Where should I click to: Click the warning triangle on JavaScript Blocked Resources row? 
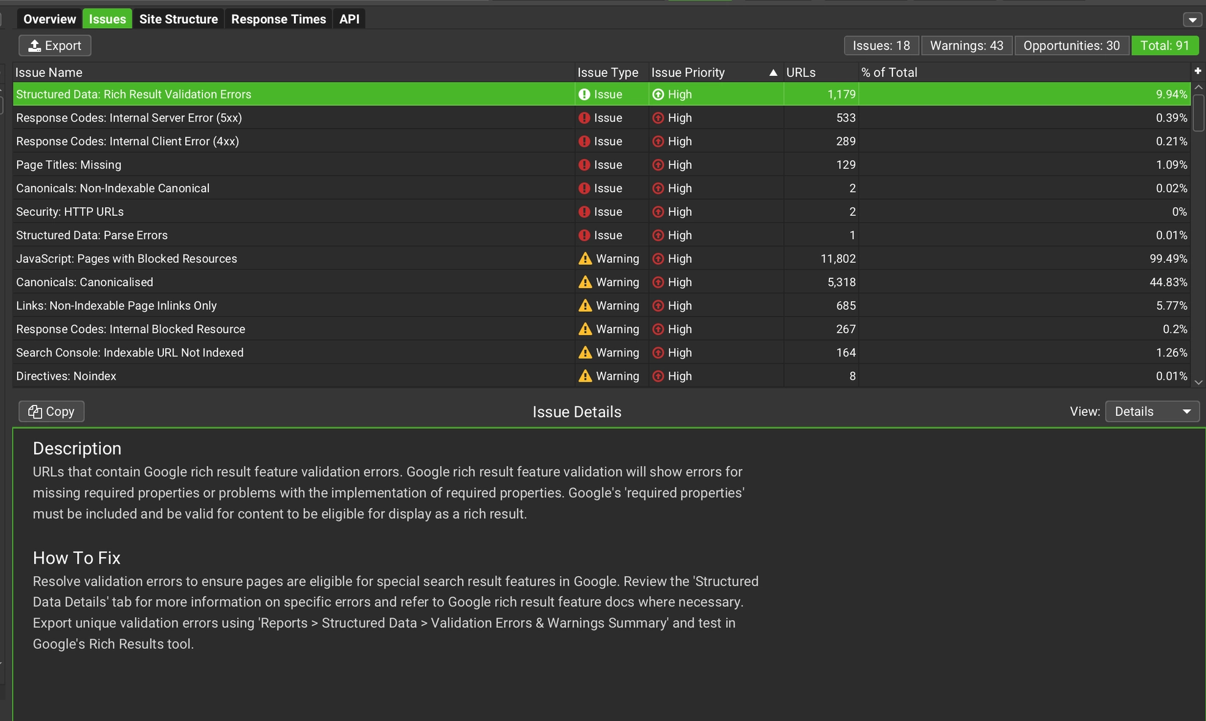585,258
